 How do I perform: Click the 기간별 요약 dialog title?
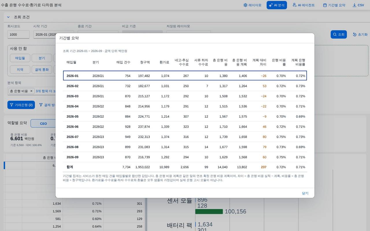69,38
